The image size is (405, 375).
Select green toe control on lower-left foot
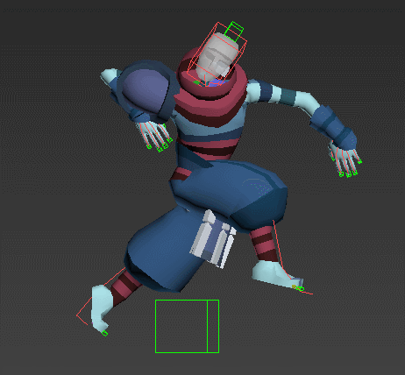(104, 333)
